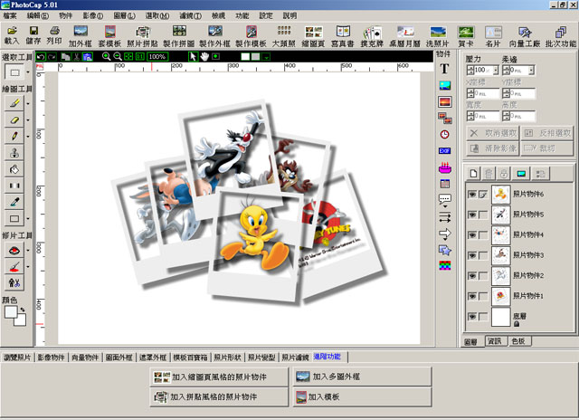Click the 載入 (Load) toolbar icon
579x420 pixels.
pos(11,35)
